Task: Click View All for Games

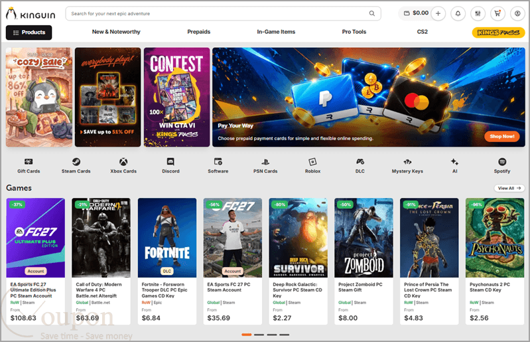Action: [x=509, y=188]
